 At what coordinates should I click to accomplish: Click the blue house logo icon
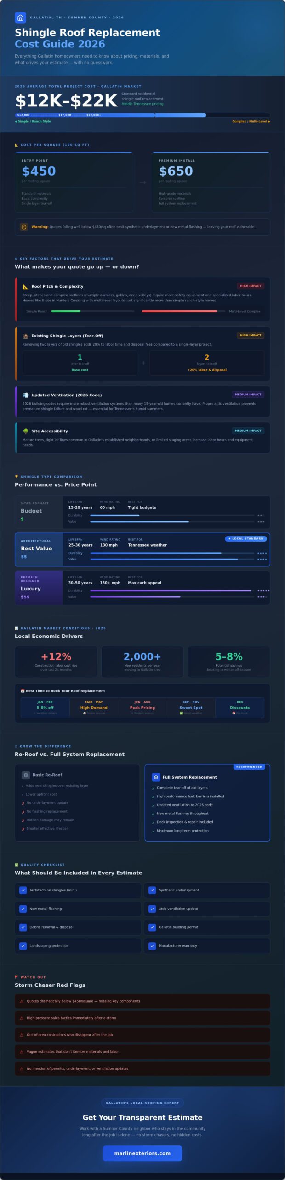20,18
